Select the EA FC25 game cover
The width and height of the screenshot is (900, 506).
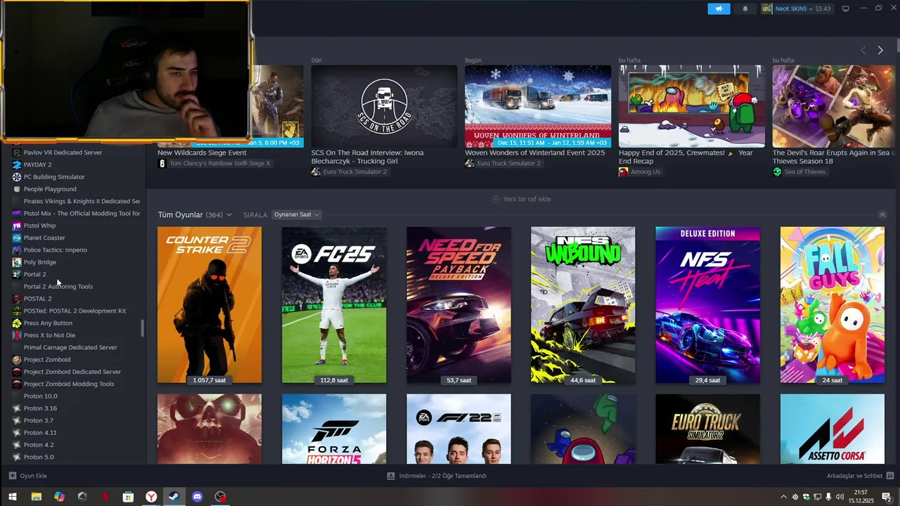pos(334,305)
